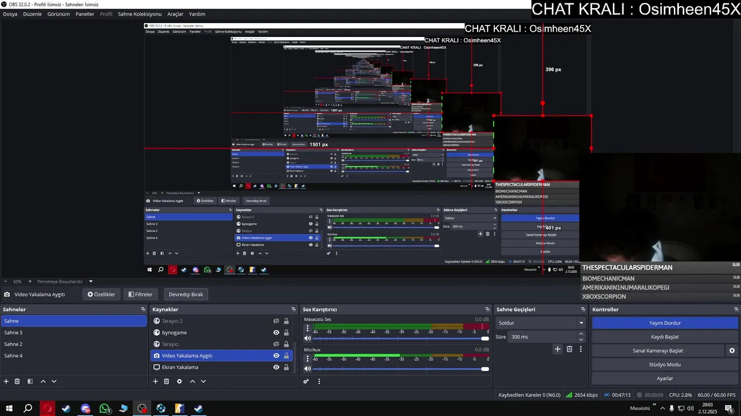Open the Soldur transition dropdown
Viewport: 741px width, 416px height.
(x=540, y=323)
